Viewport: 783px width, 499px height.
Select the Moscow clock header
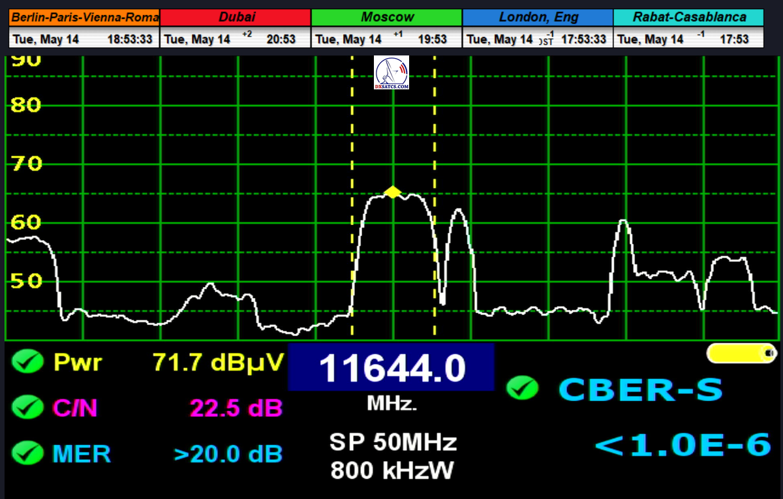387,18
